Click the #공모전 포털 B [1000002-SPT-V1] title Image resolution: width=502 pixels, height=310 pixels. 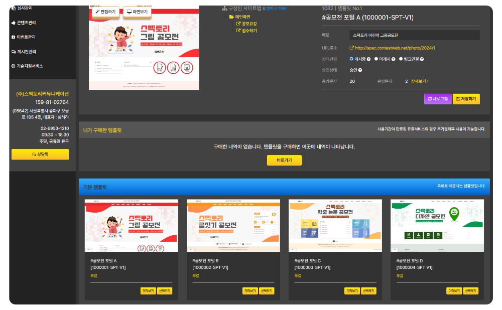[x=210, y=264]
